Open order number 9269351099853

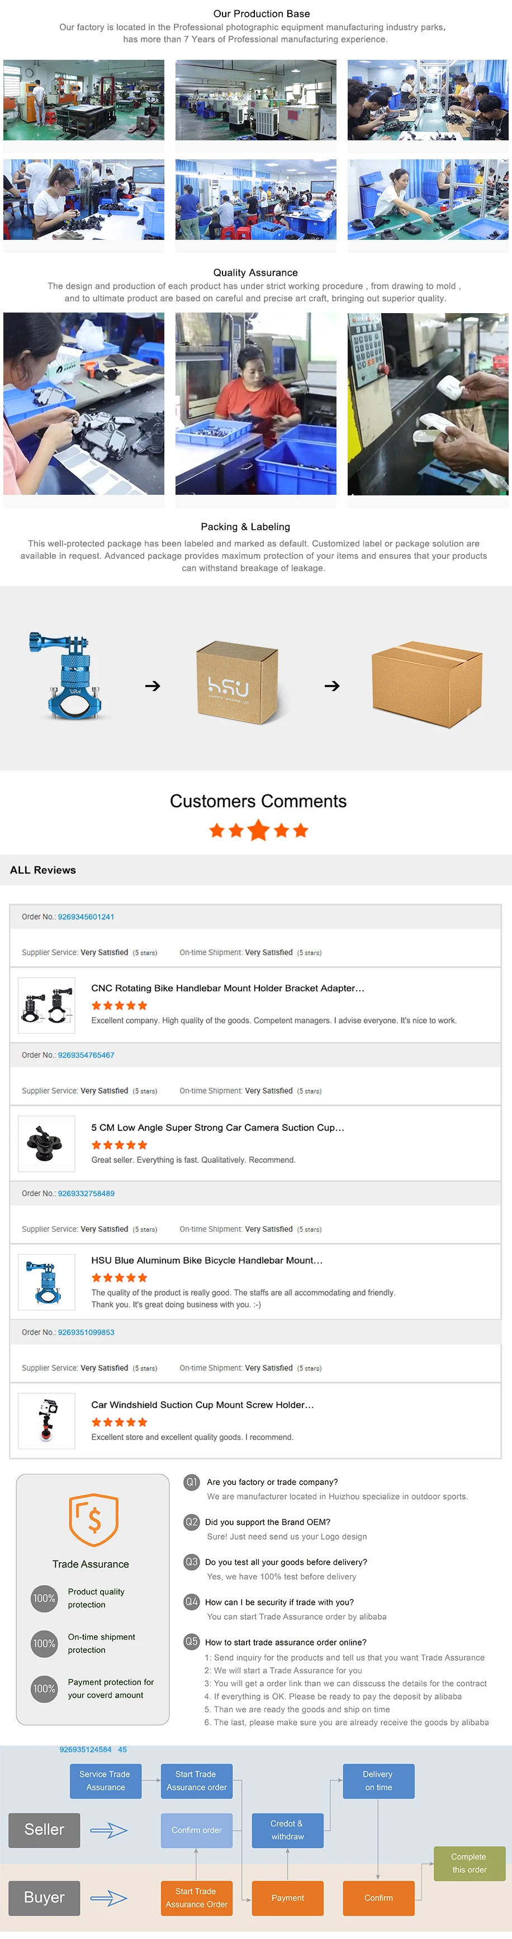pyautogui.click(x=86, y=1332)
